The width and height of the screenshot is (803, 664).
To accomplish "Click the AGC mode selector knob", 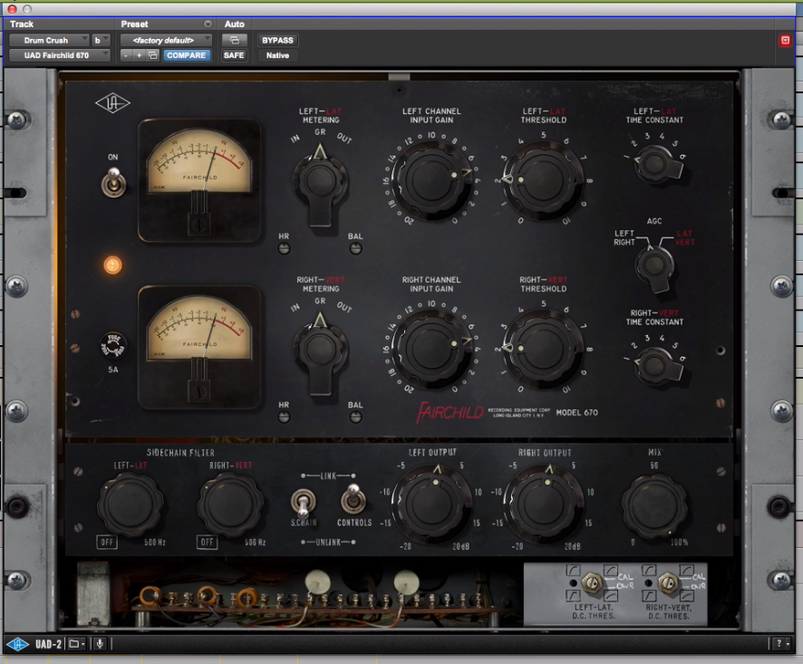I will click(654, 268).
